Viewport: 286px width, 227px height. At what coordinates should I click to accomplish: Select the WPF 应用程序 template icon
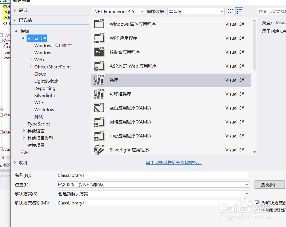(99, 38)
